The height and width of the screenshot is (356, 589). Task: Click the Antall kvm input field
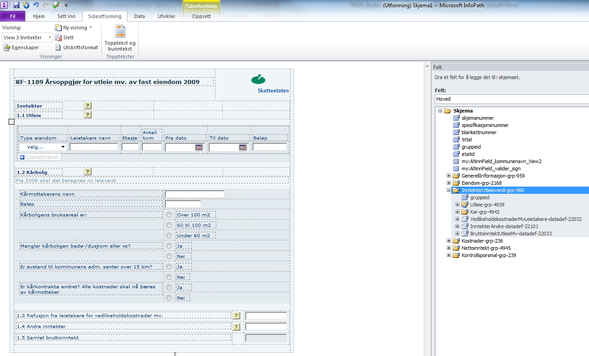[x=152, y=147]
